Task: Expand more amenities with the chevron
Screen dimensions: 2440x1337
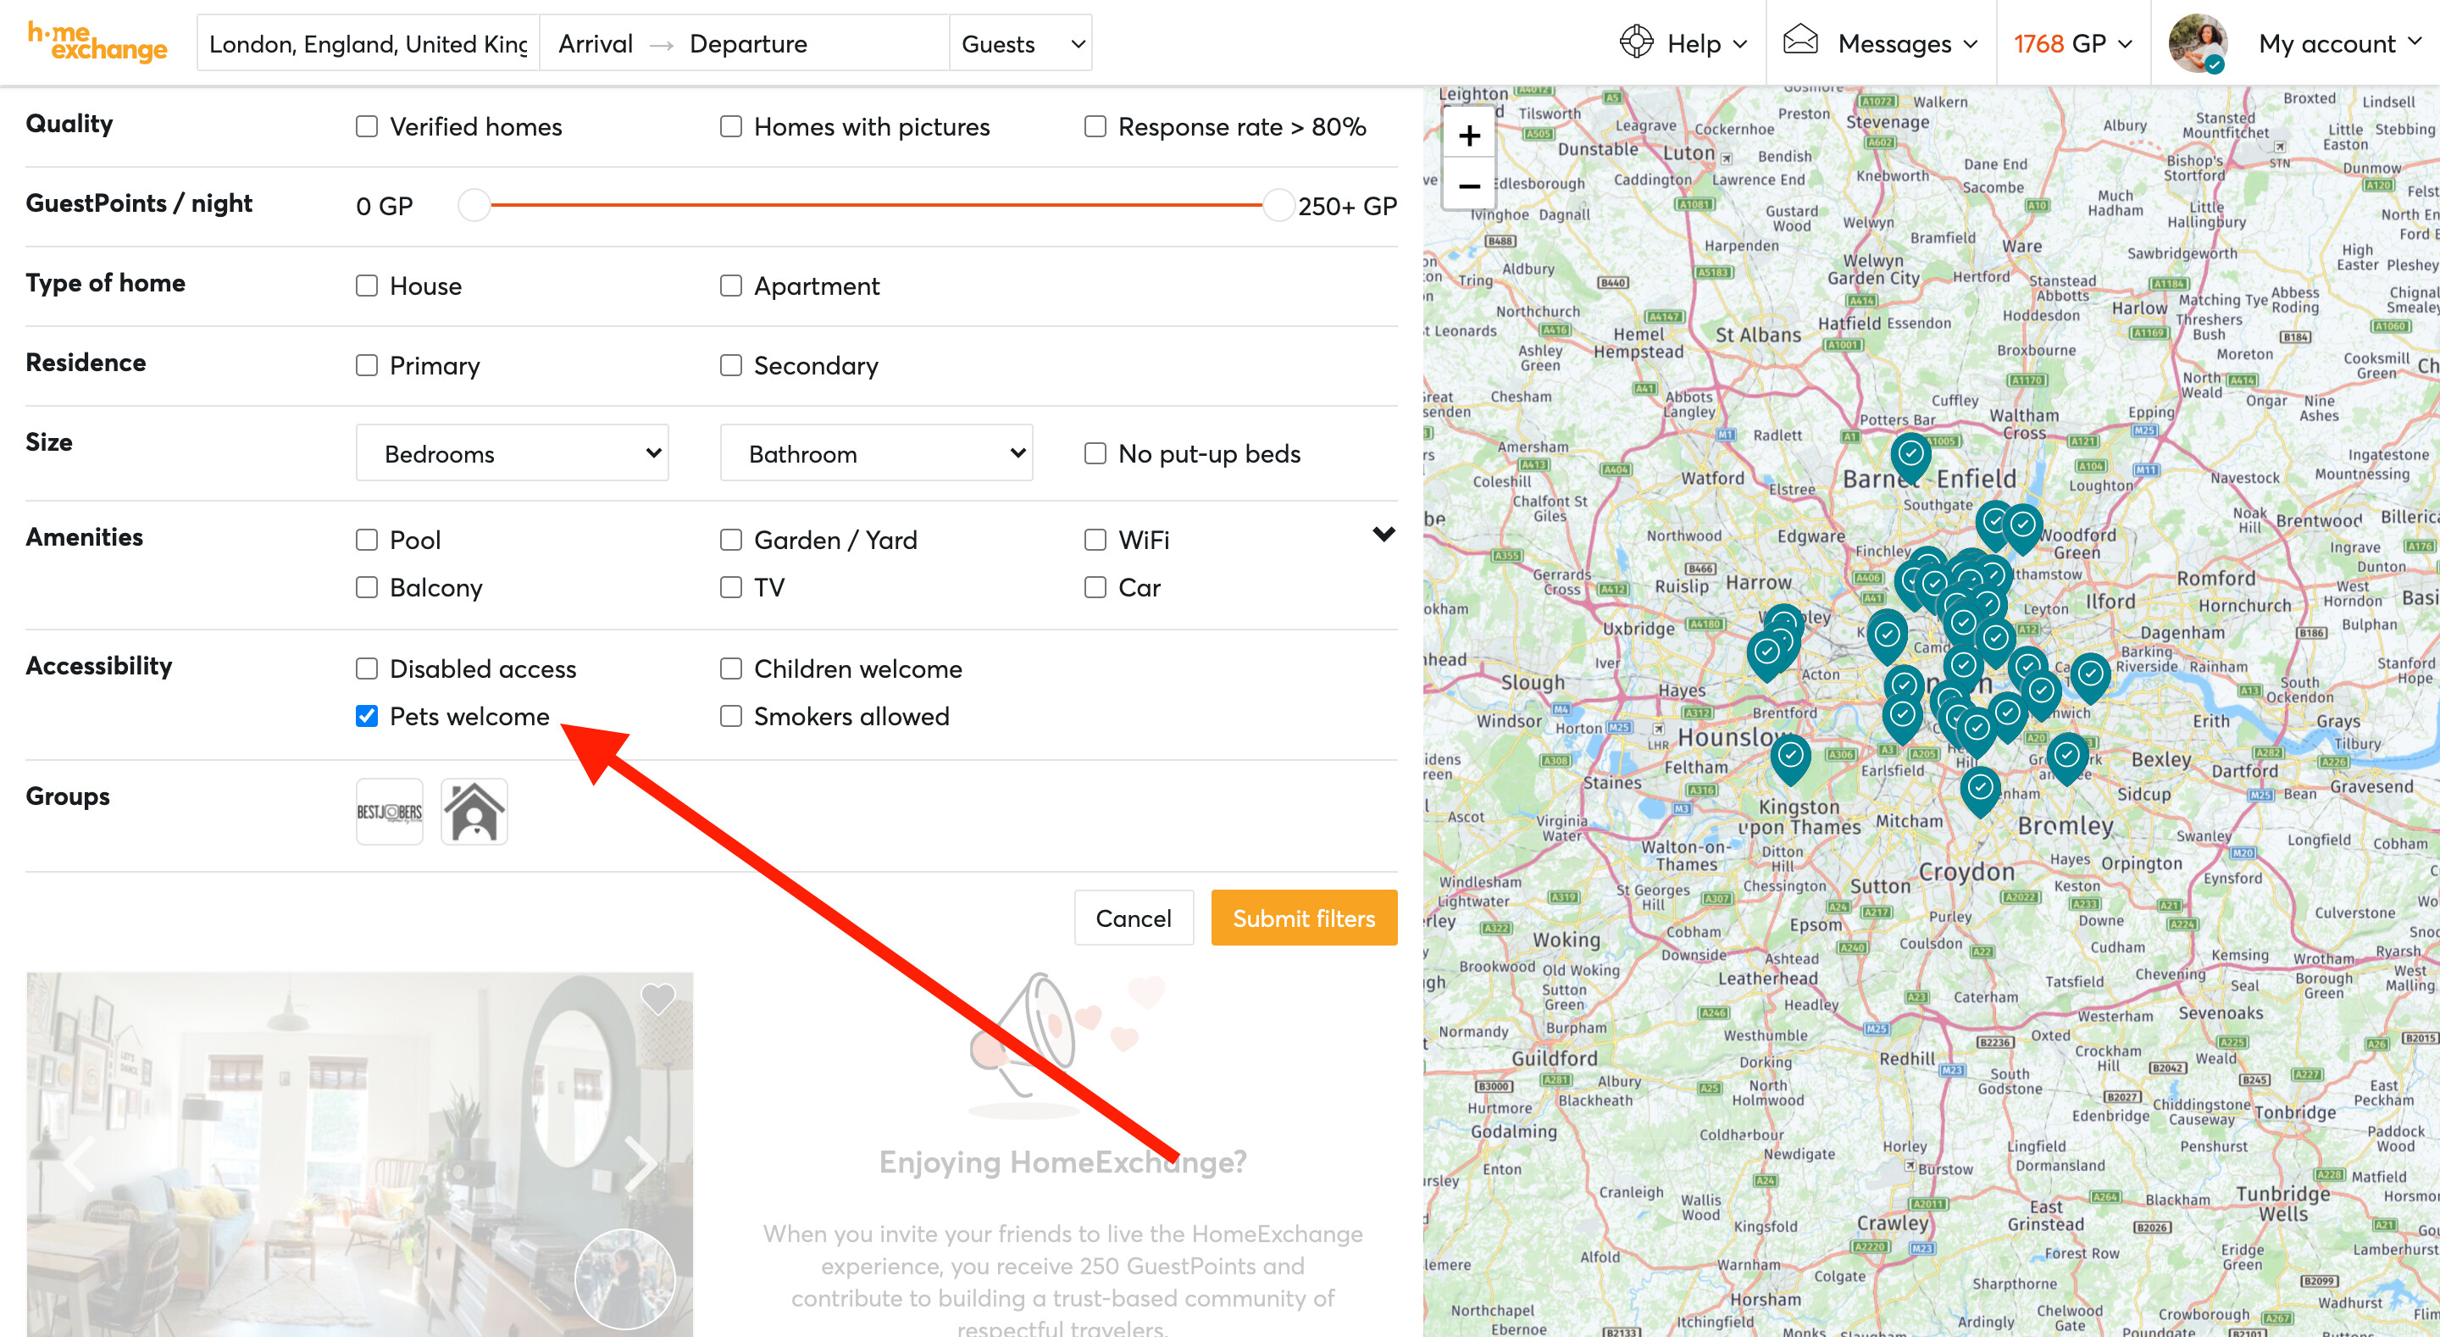Action: click(x=1383, y=535)
